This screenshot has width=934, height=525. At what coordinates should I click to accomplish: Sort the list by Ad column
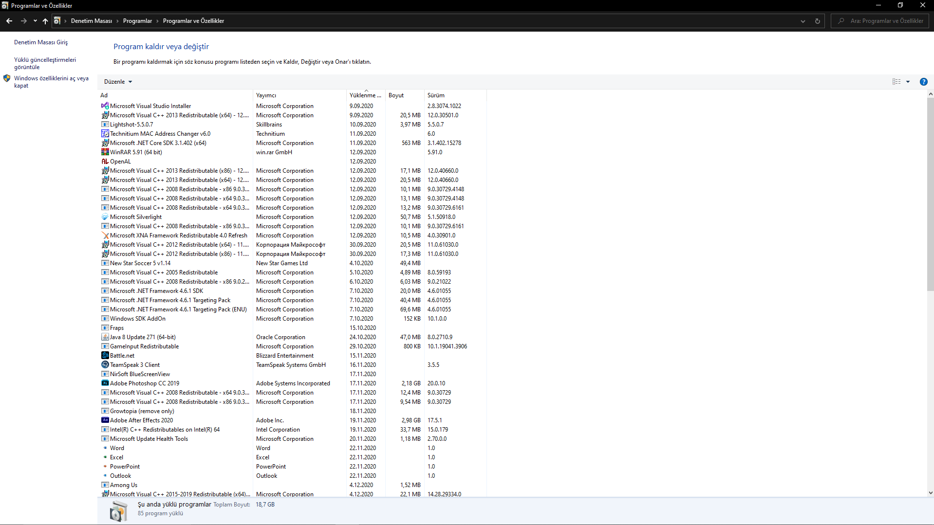[175, 95]
